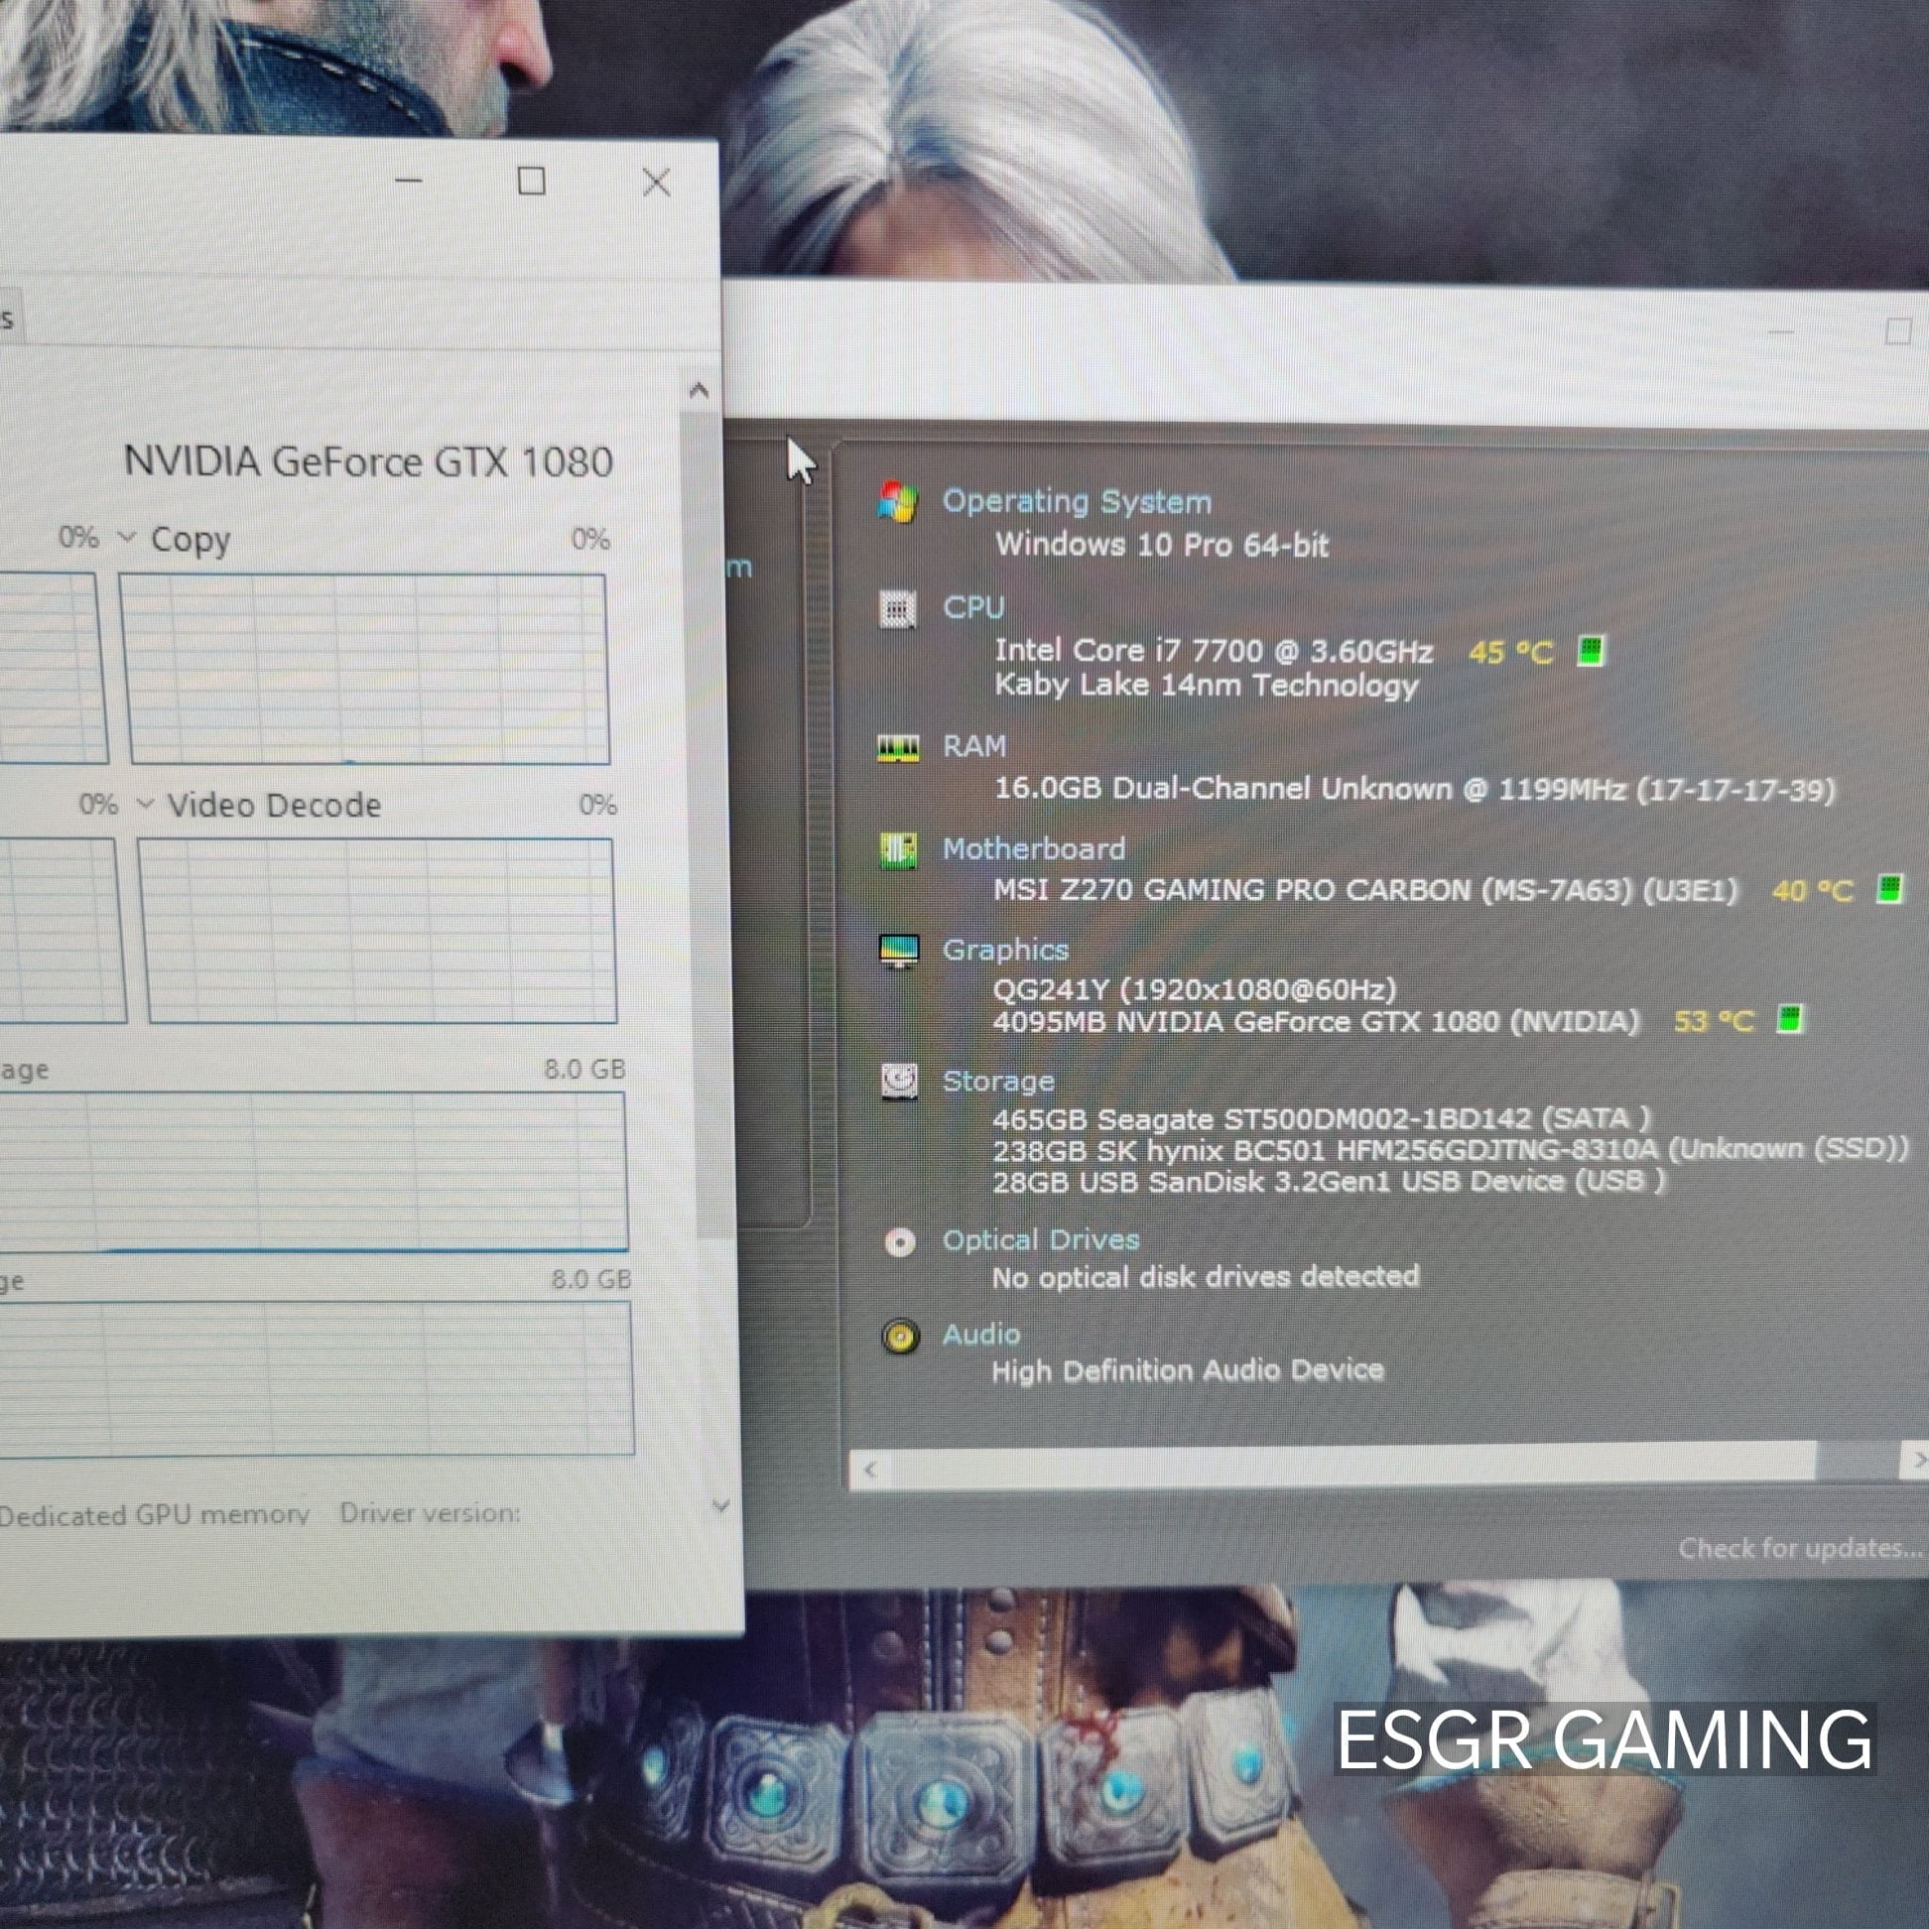Click the green CPU temperature indicator
The width and height of the screenshot is (1929, 1929).
[1591, 651]
